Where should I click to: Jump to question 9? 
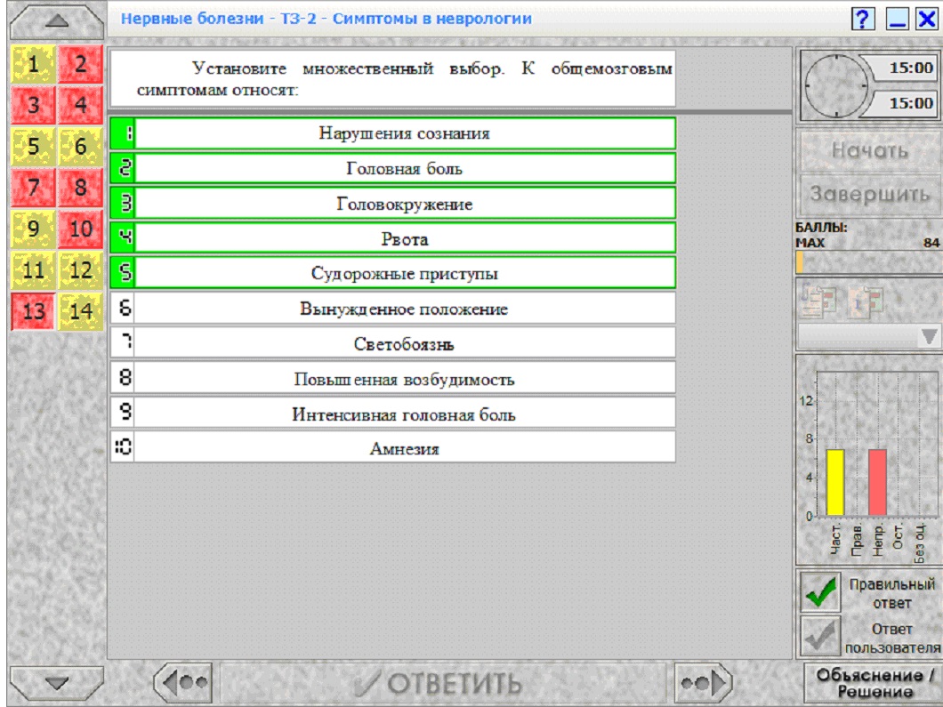(x=34, y=229)
